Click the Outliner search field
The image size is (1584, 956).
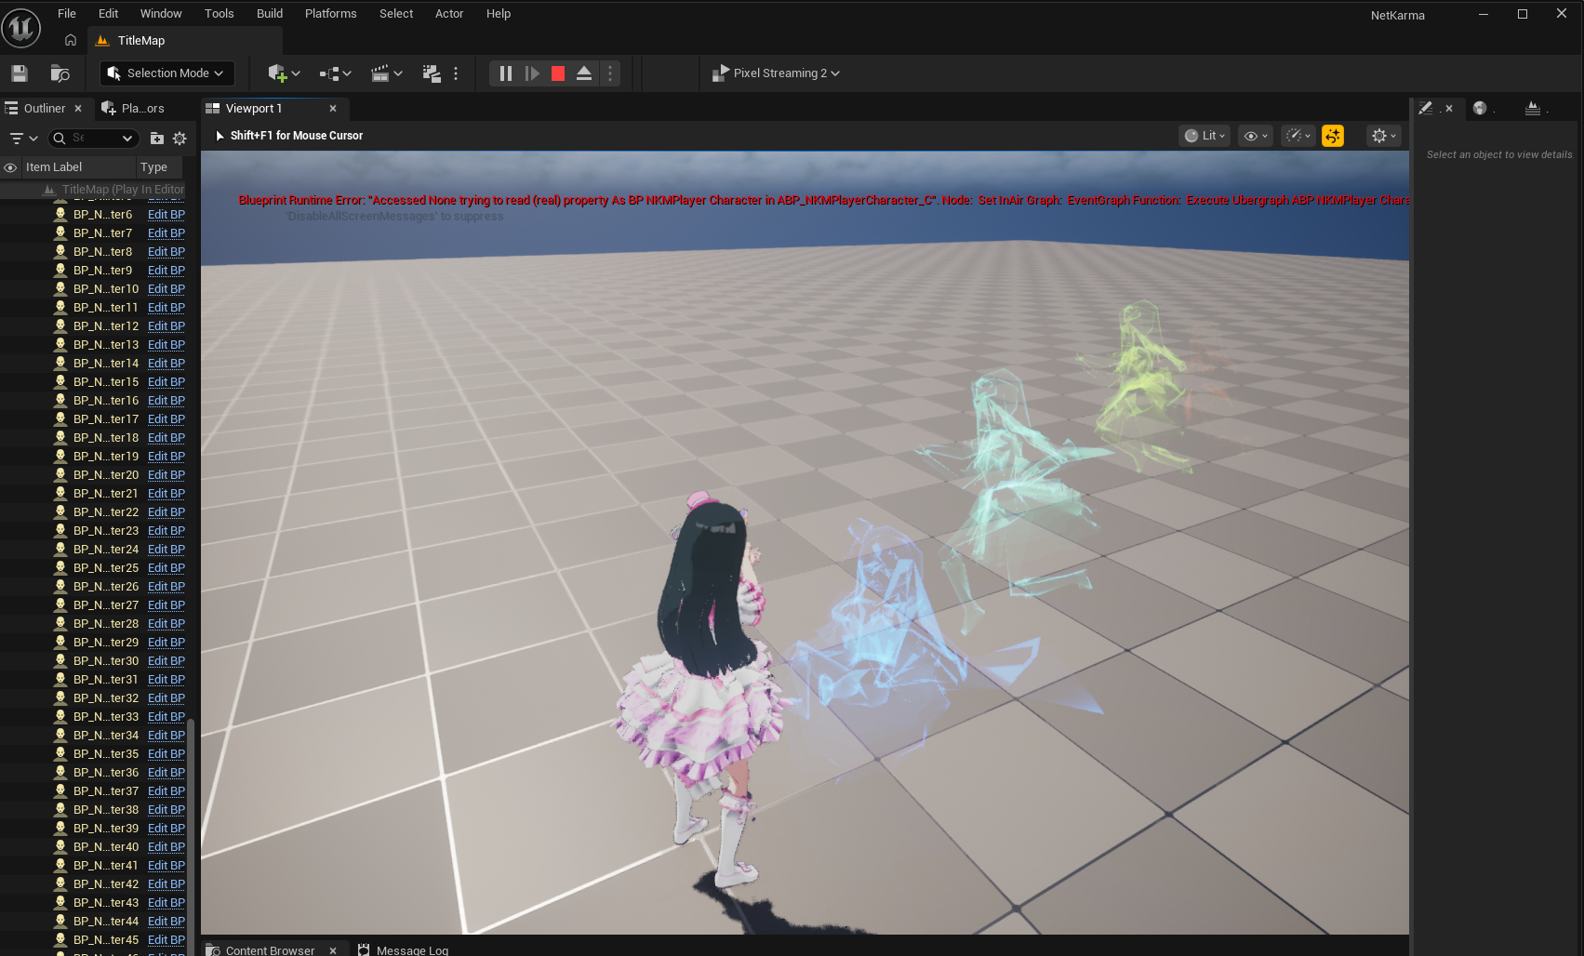pyautogui.click(x=94, y=139)
